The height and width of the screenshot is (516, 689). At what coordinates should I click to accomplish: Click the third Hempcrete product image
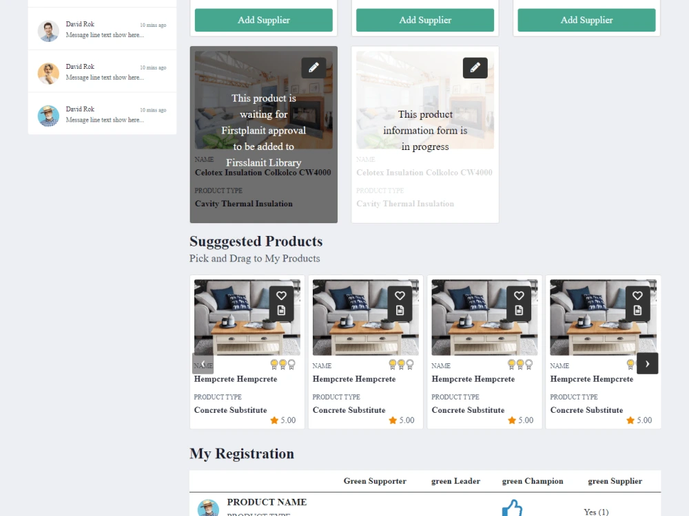(x=484, y=317)
